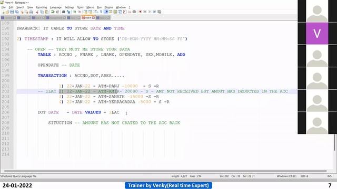Open the User Defined Language icon
Viewport: 337px width, 189px height.
pyautogui.click(x=111, y=12)
